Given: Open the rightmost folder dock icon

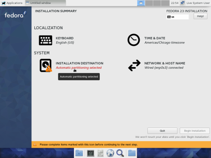Looking at the screenshot, I should (x=132, y=153).
